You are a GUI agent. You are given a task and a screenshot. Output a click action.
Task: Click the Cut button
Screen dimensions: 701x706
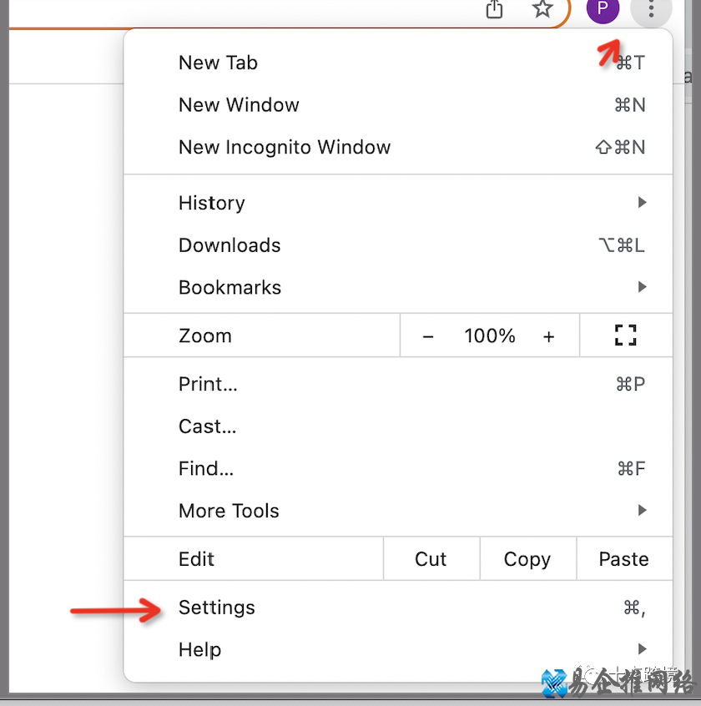coord(431,559)
